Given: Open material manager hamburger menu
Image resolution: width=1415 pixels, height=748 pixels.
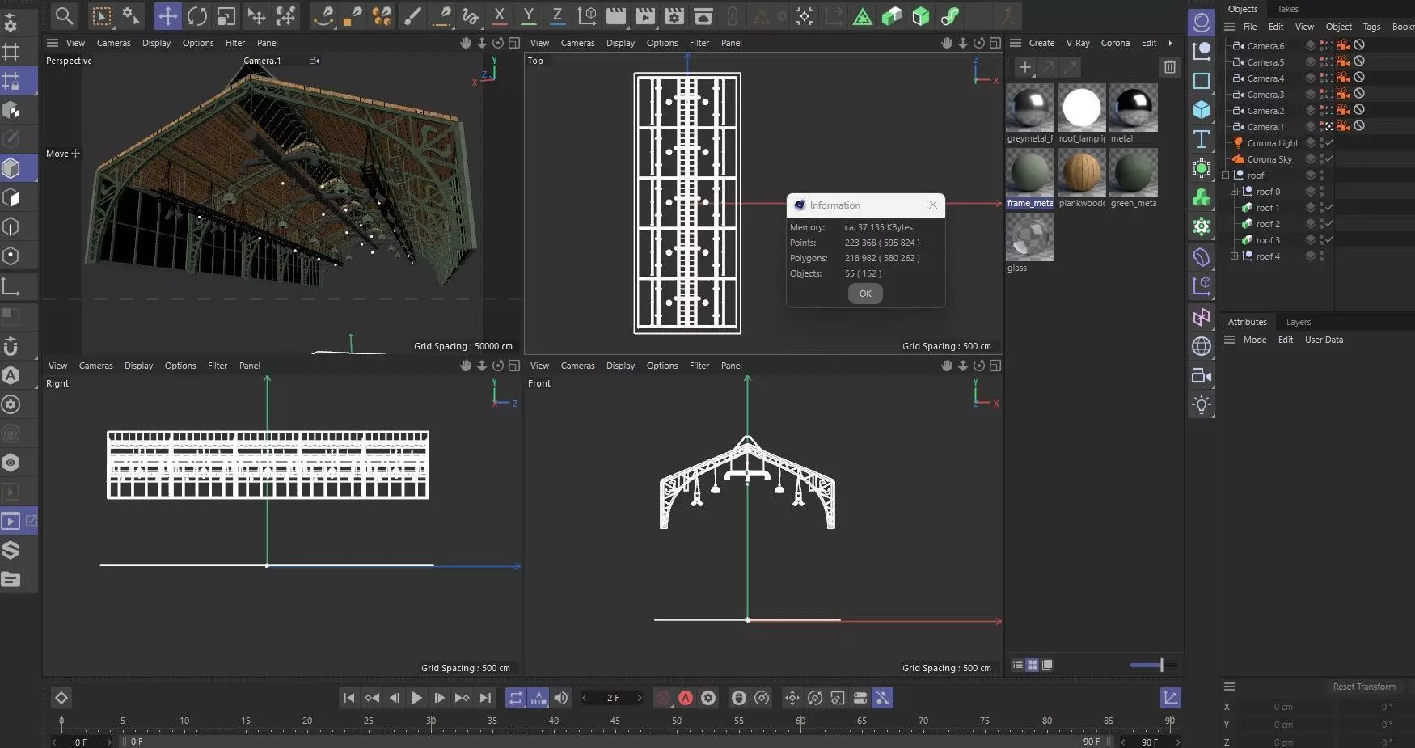Looking at the screenshot, I should pos(1016,43).
